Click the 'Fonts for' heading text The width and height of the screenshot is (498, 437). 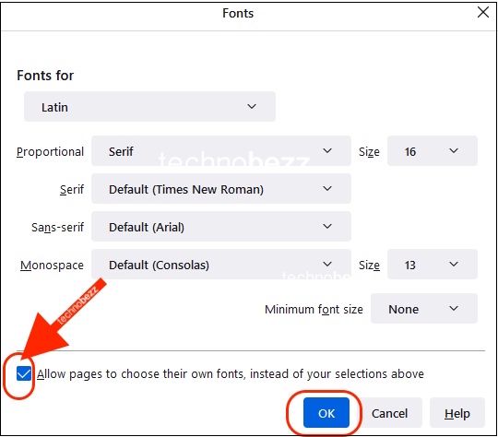(x=45, y=76)
